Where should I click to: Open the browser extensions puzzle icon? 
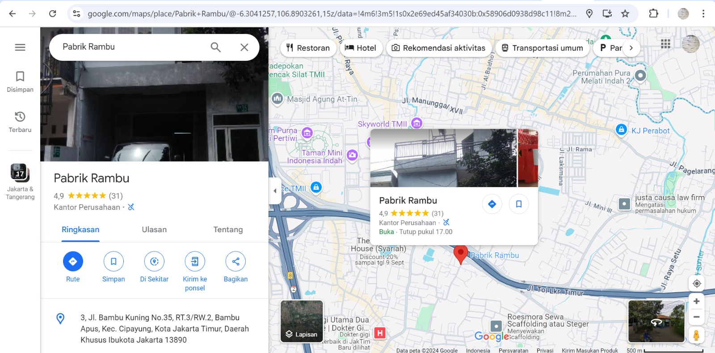coord(653,13)
